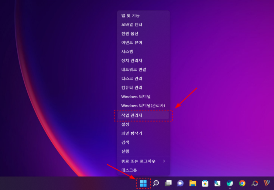Launch Windows 터미널(관리자) entry
274x190 pixels.
click(143, 106)
